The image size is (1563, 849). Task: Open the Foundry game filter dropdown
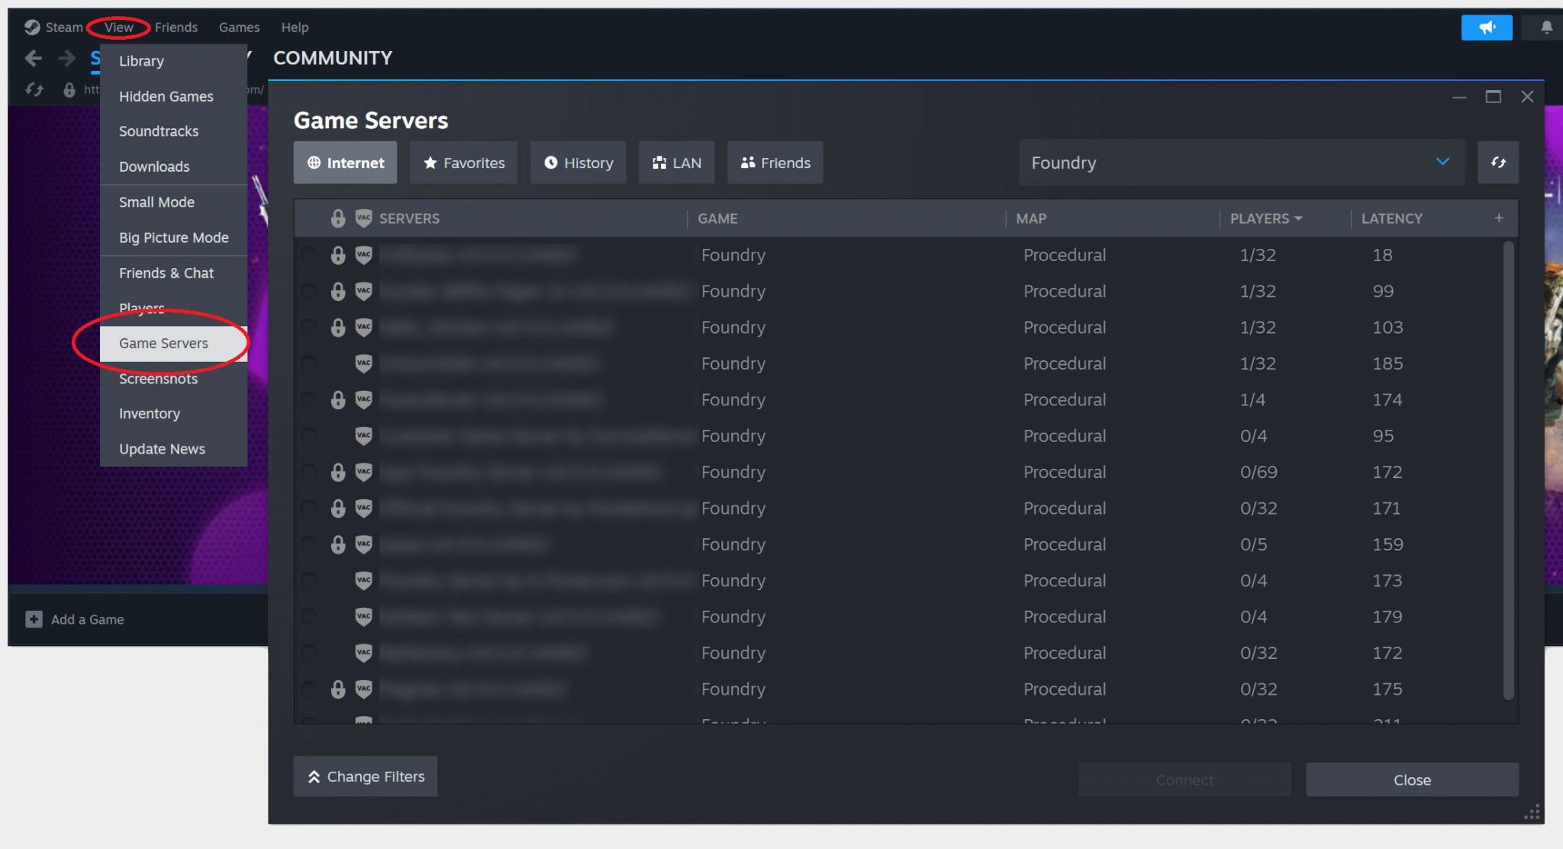point(1442,162)
